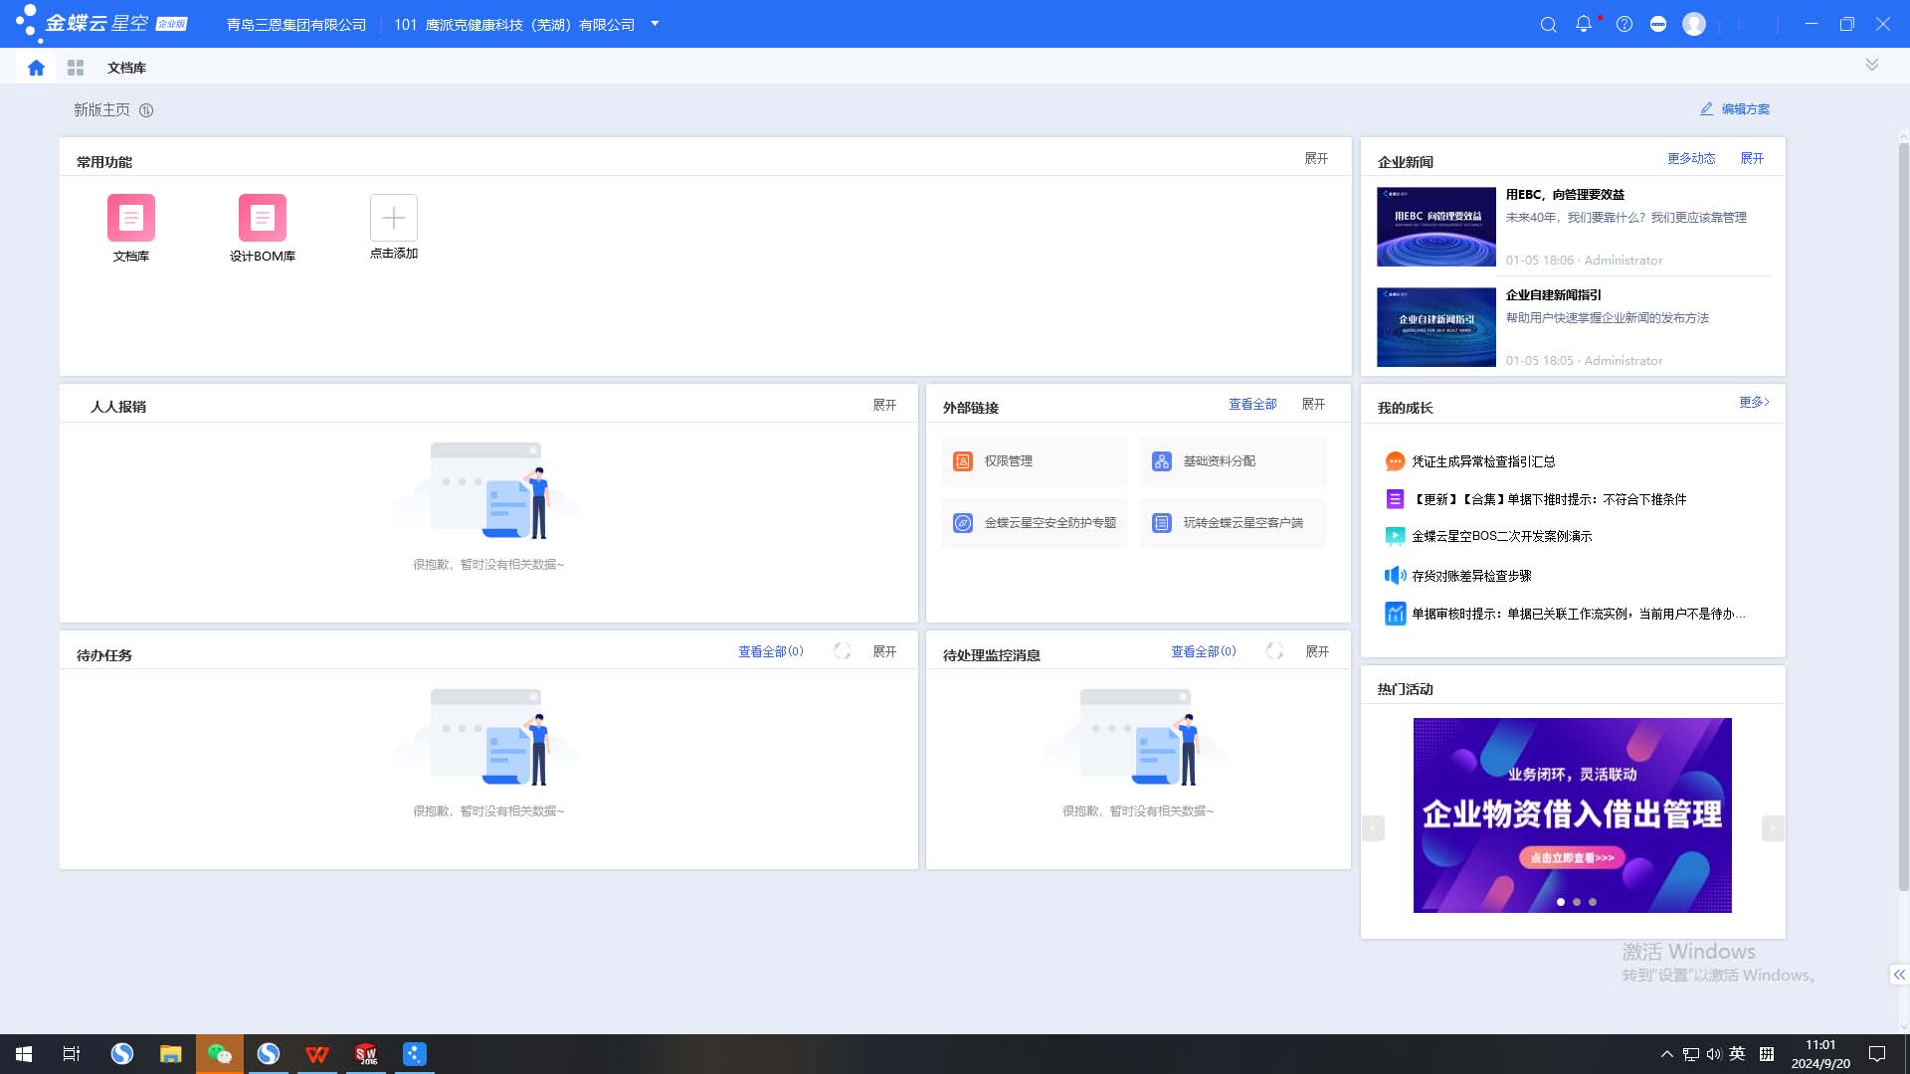Show previous 热门活动 banner
1910x1074 pixels.
[x=1373, y=828]
